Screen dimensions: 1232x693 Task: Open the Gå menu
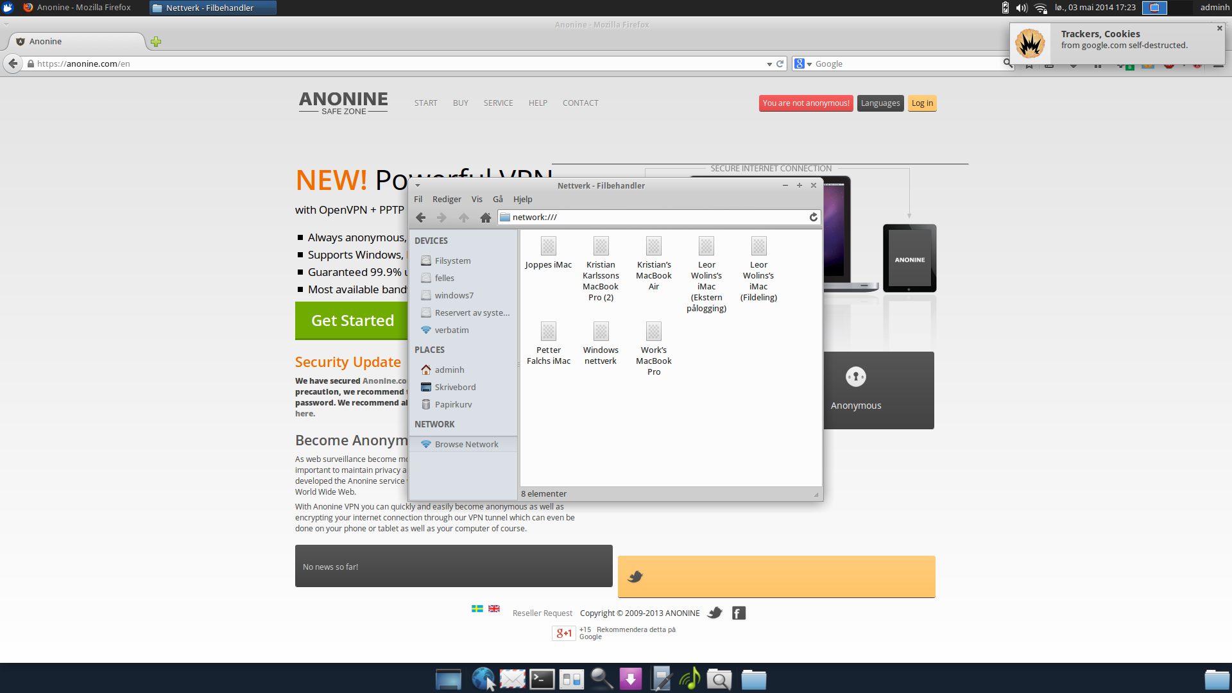pos(498,200)
